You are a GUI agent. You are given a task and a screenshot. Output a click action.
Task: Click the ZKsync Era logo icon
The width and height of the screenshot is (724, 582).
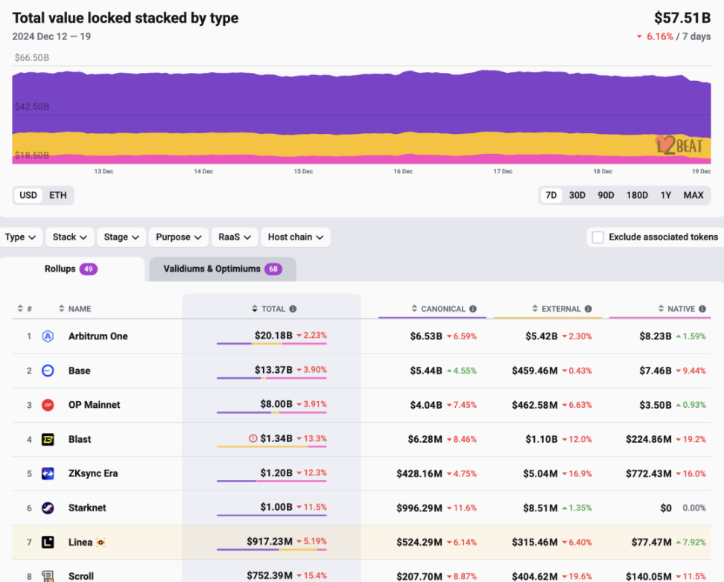click(48, 473)
